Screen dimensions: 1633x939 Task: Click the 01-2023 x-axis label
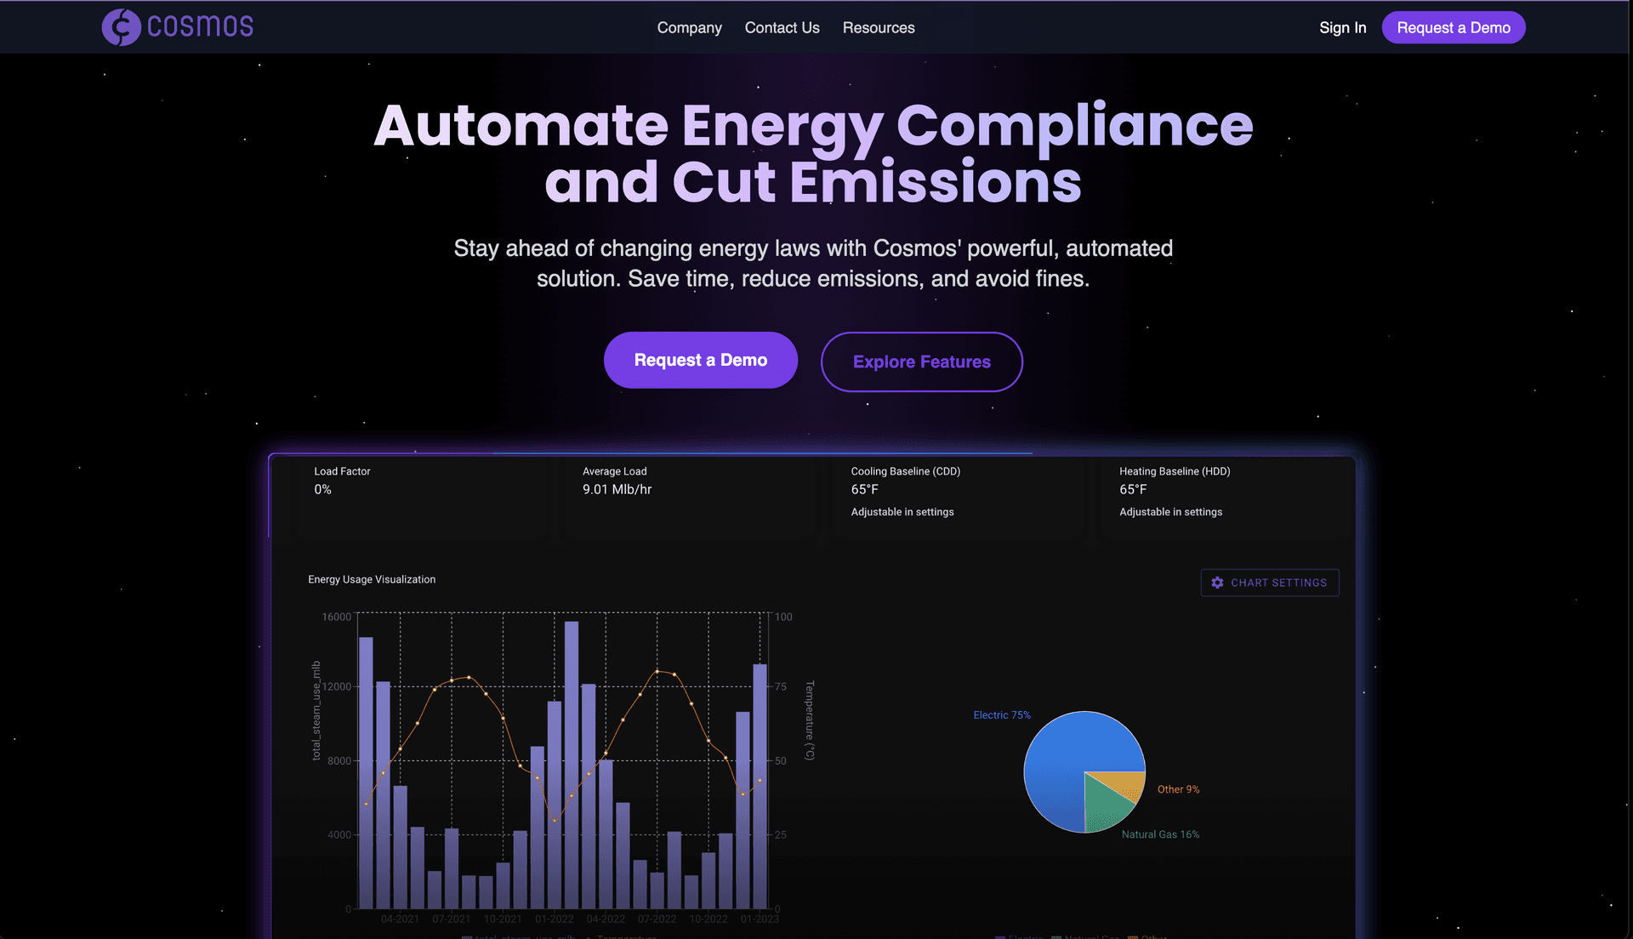tap(760, 919)
